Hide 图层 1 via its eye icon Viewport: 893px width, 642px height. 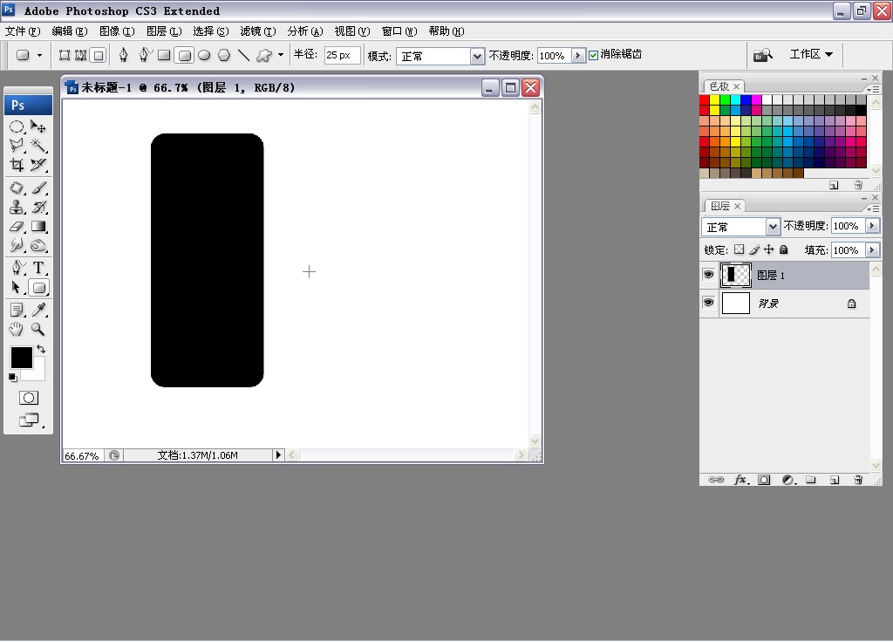[708, 275]
